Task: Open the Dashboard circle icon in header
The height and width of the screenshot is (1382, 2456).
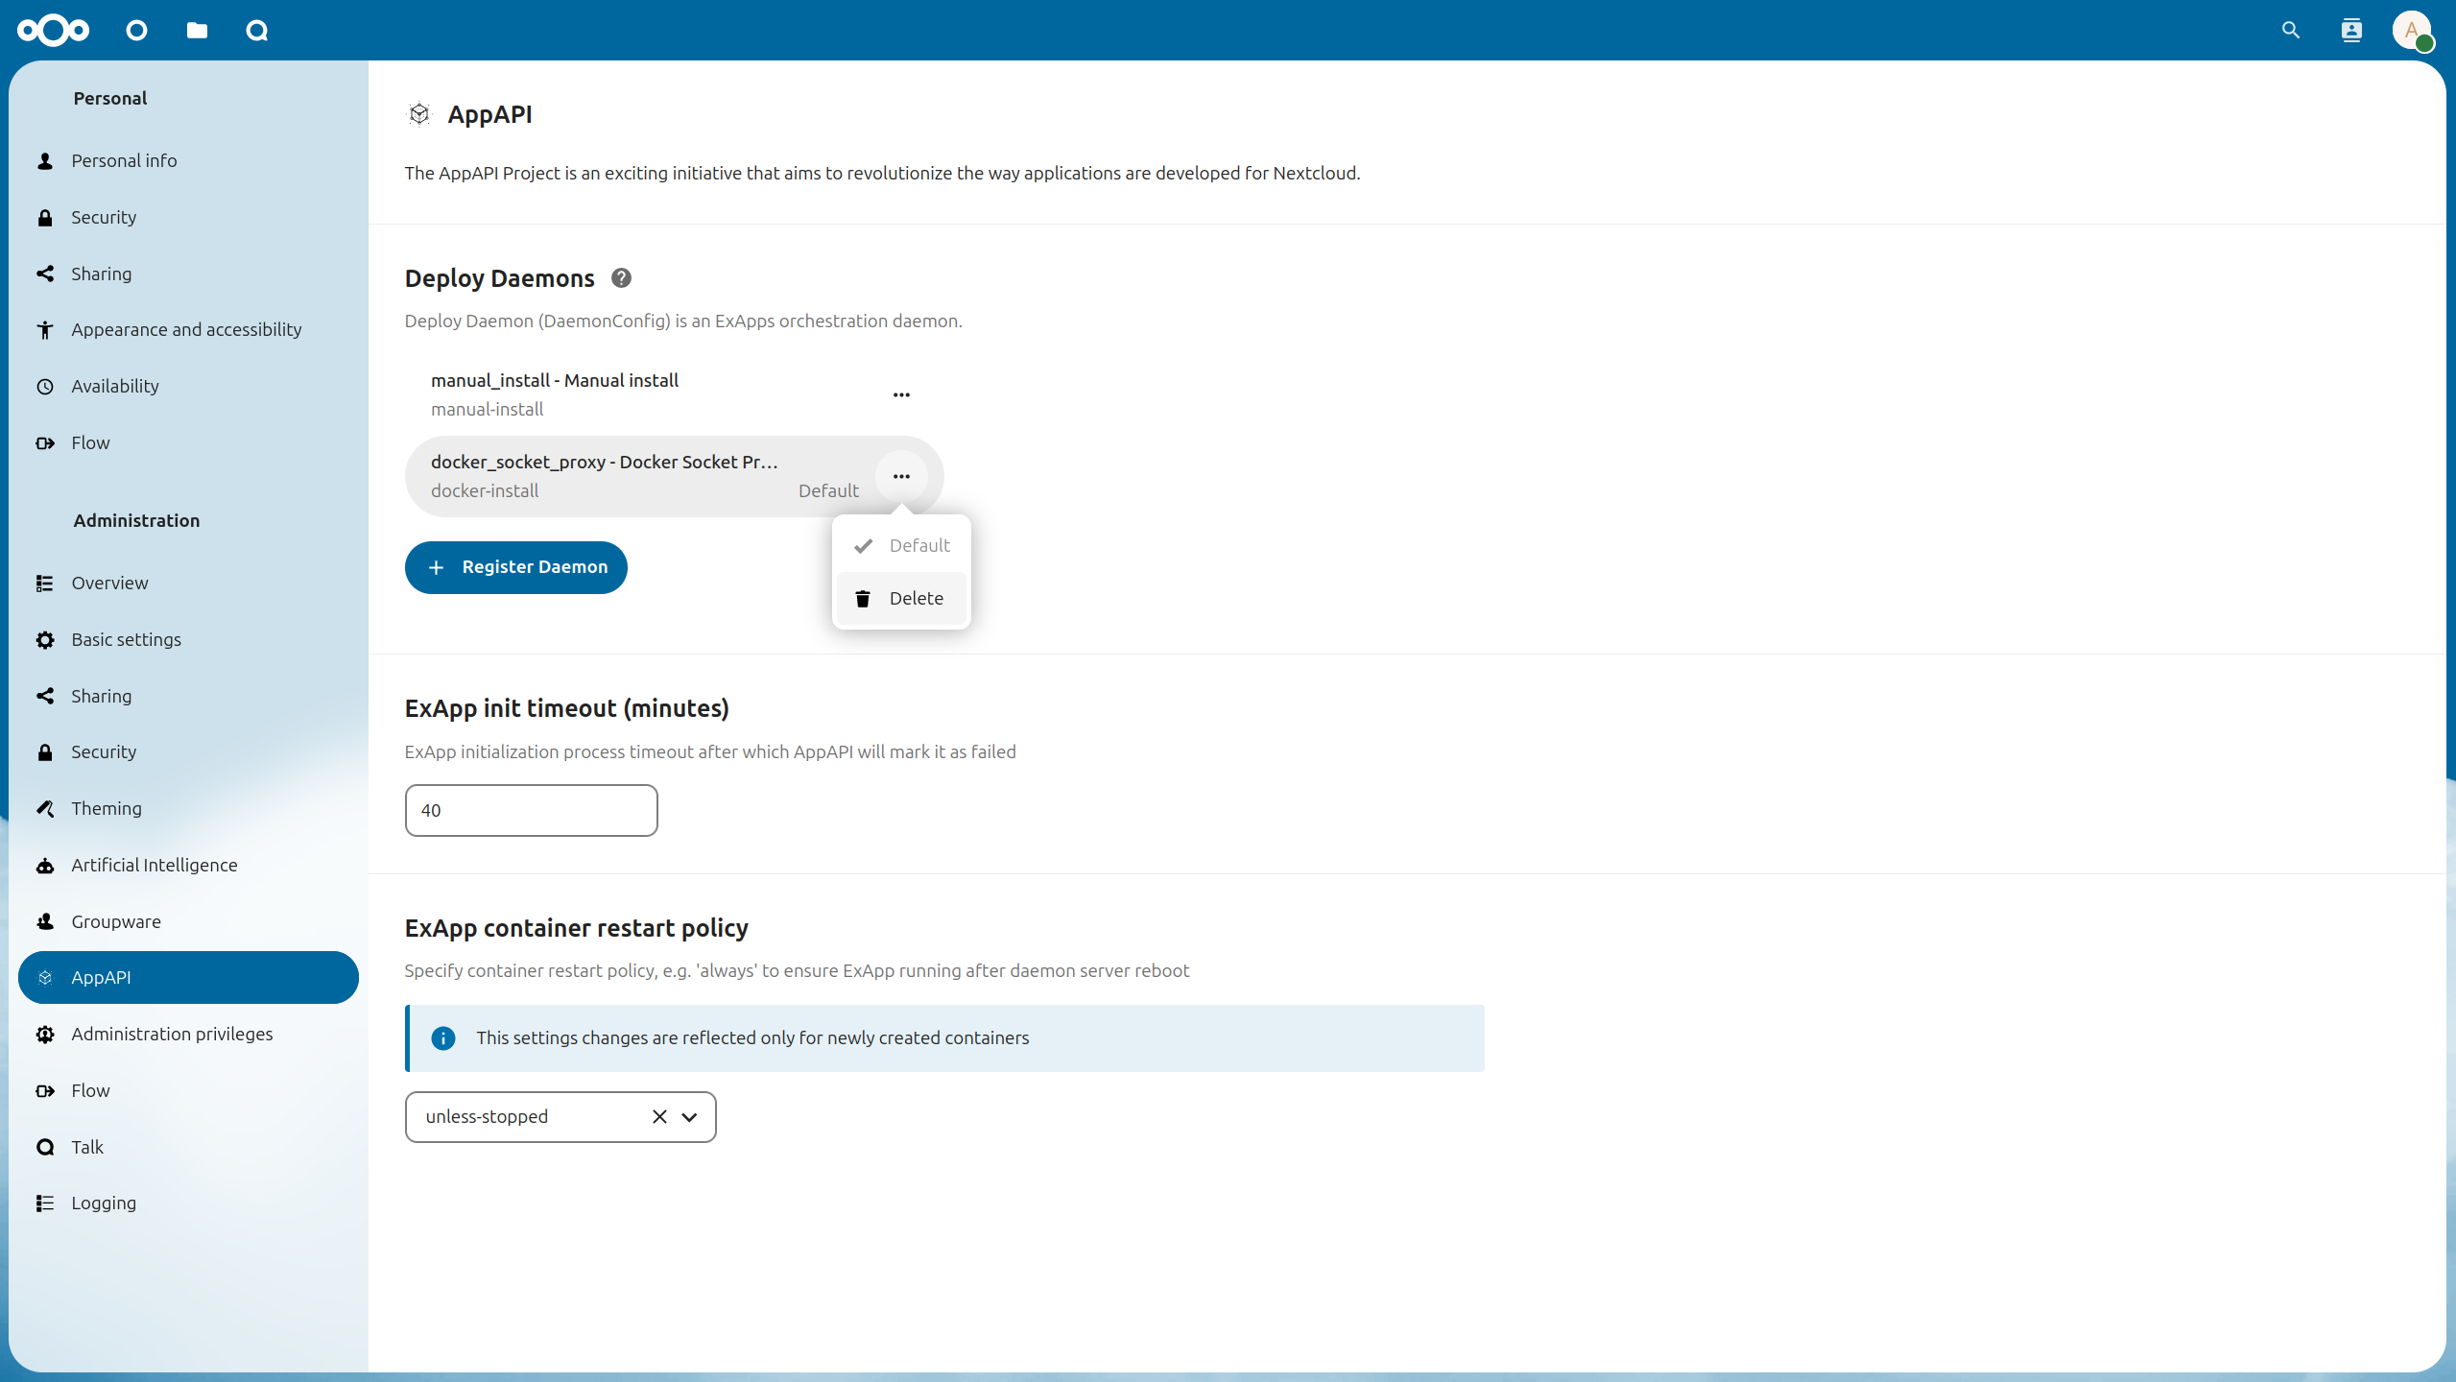Action: click(136, 31)
